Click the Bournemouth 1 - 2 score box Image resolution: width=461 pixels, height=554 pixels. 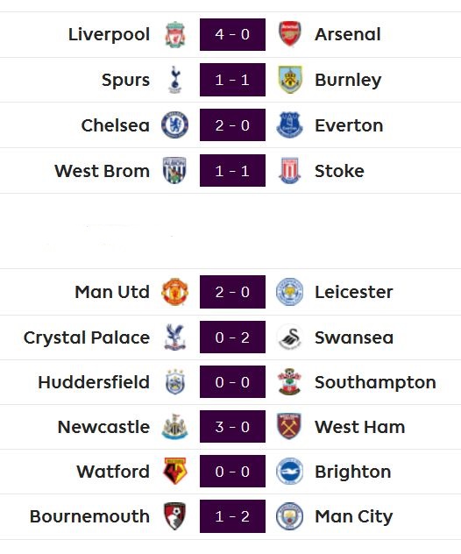pos(232,516)
